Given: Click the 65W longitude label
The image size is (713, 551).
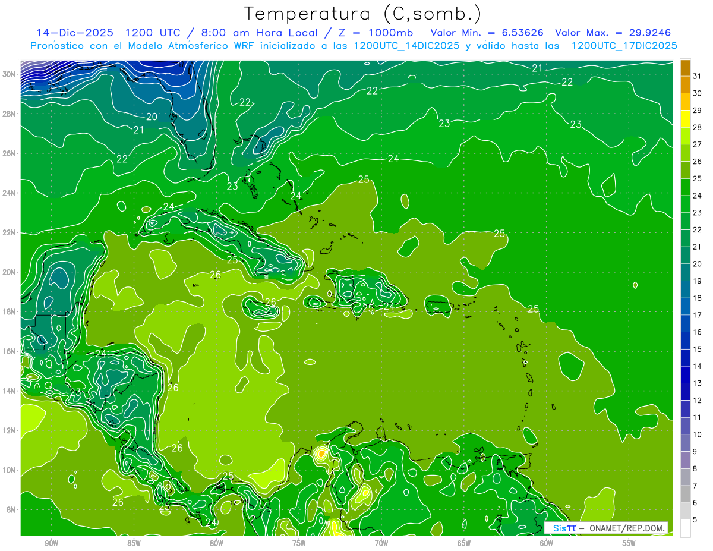Looking at the screenshot, I should 464,544.
